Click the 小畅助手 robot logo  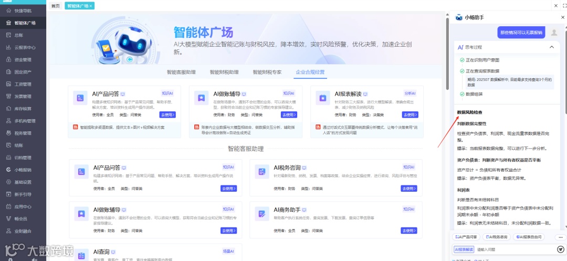[x=459, y=17]
